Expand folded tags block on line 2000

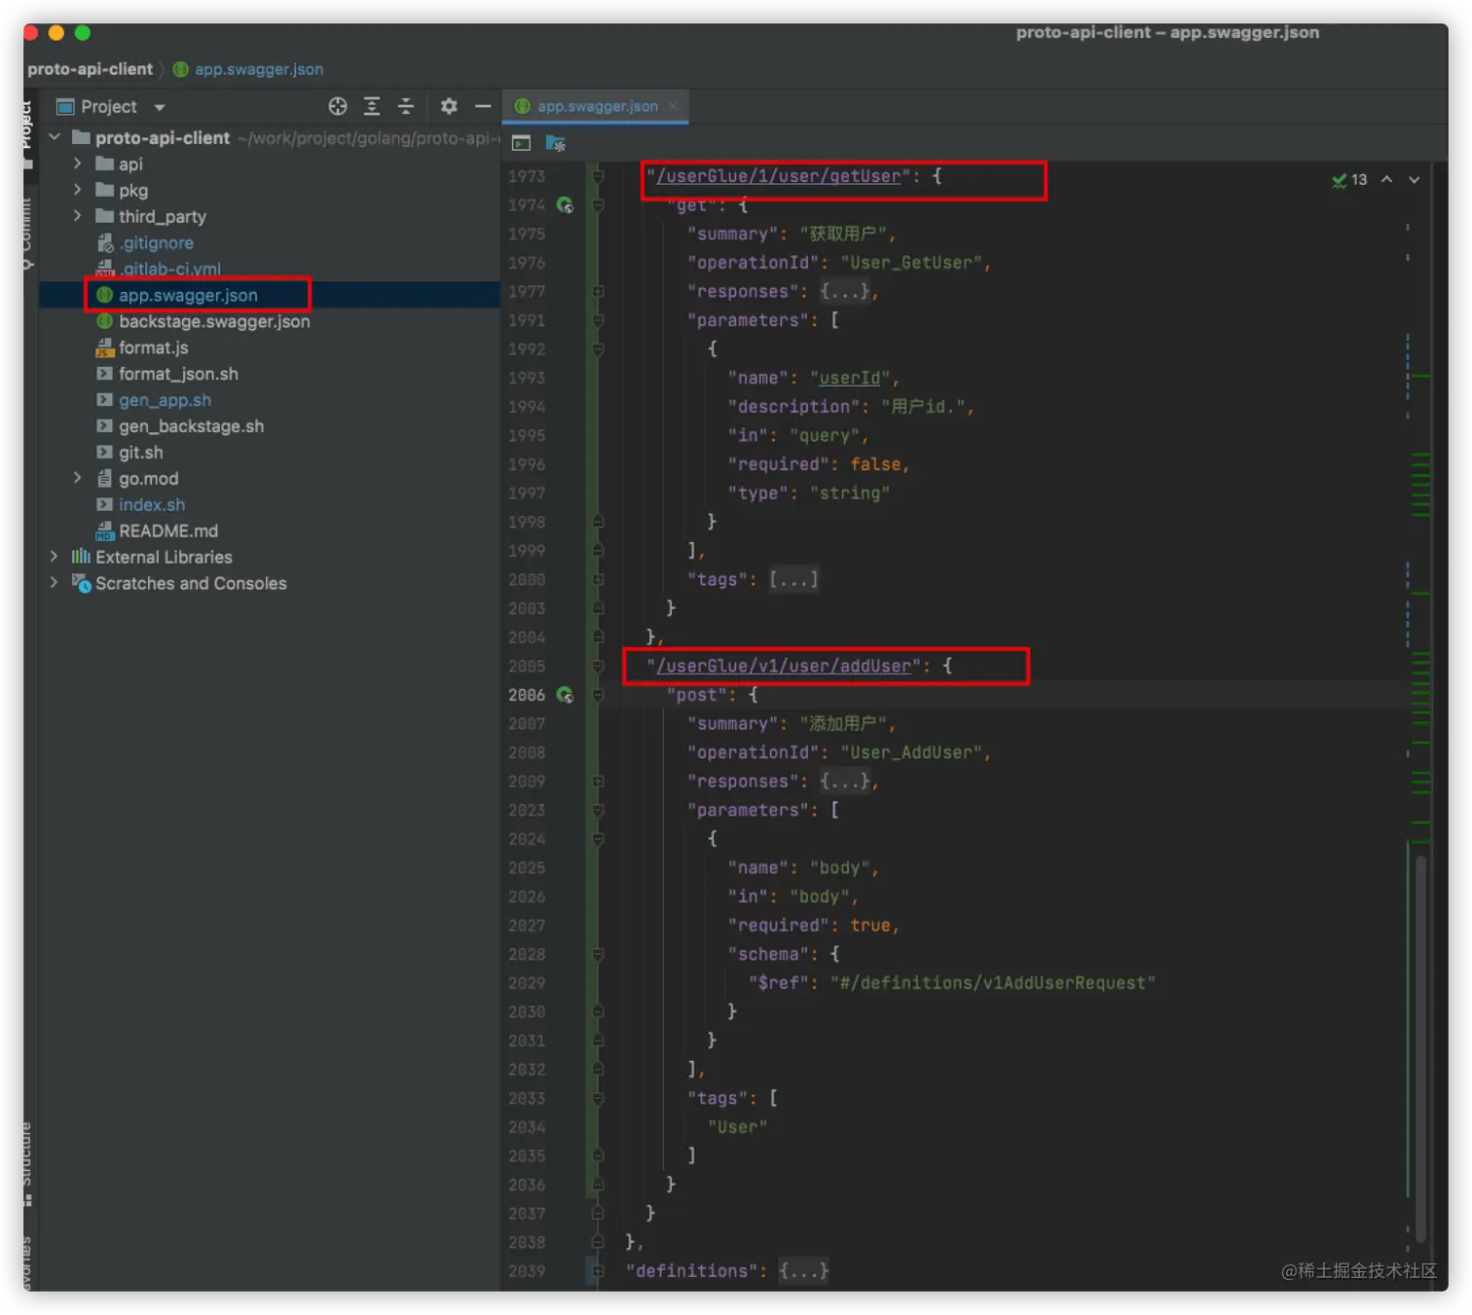[793, 579]
